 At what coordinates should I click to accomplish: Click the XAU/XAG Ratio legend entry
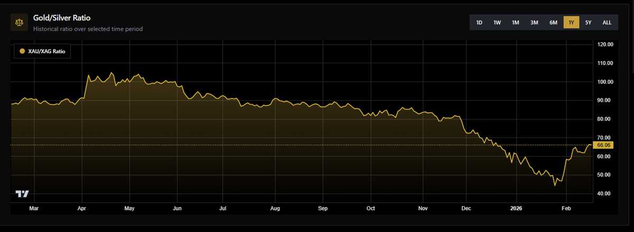(x=42, y=51)
